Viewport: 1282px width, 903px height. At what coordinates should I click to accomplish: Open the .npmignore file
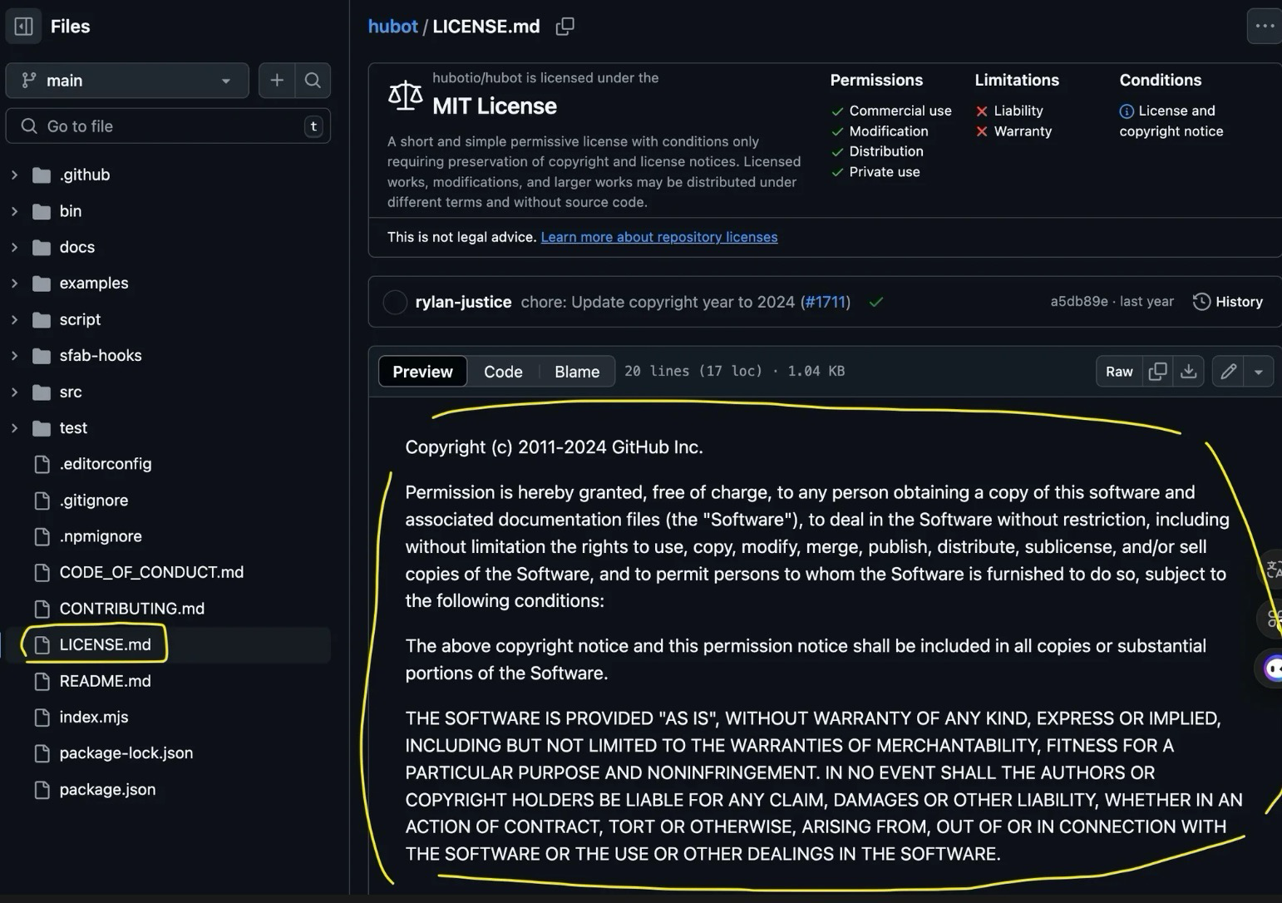[101, 536]
